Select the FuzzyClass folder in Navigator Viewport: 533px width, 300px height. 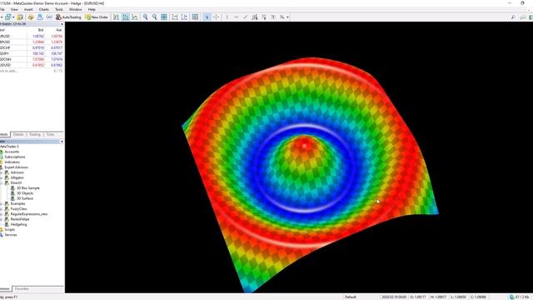[18, 209]
